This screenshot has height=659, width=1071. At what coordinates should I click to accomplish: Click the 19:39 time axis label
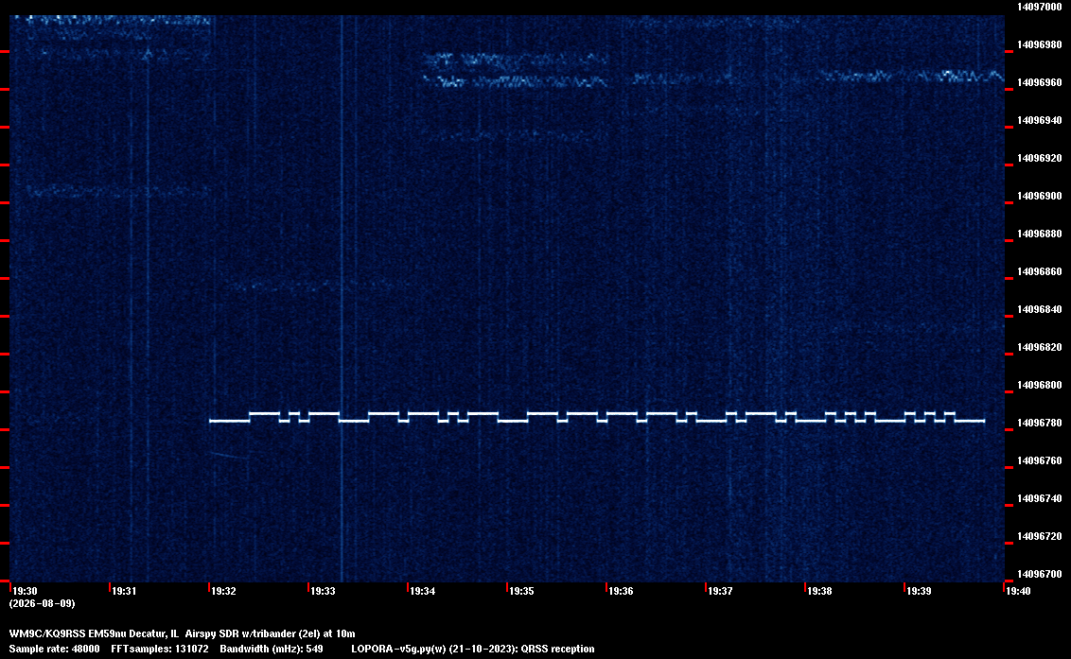pos(919,591)
